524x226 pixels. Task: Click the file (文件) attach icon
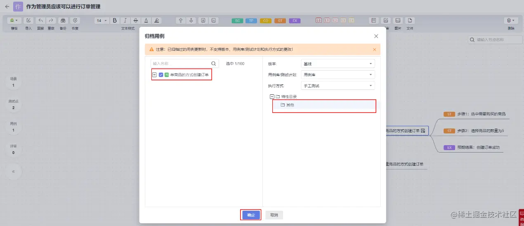(410, 20)
